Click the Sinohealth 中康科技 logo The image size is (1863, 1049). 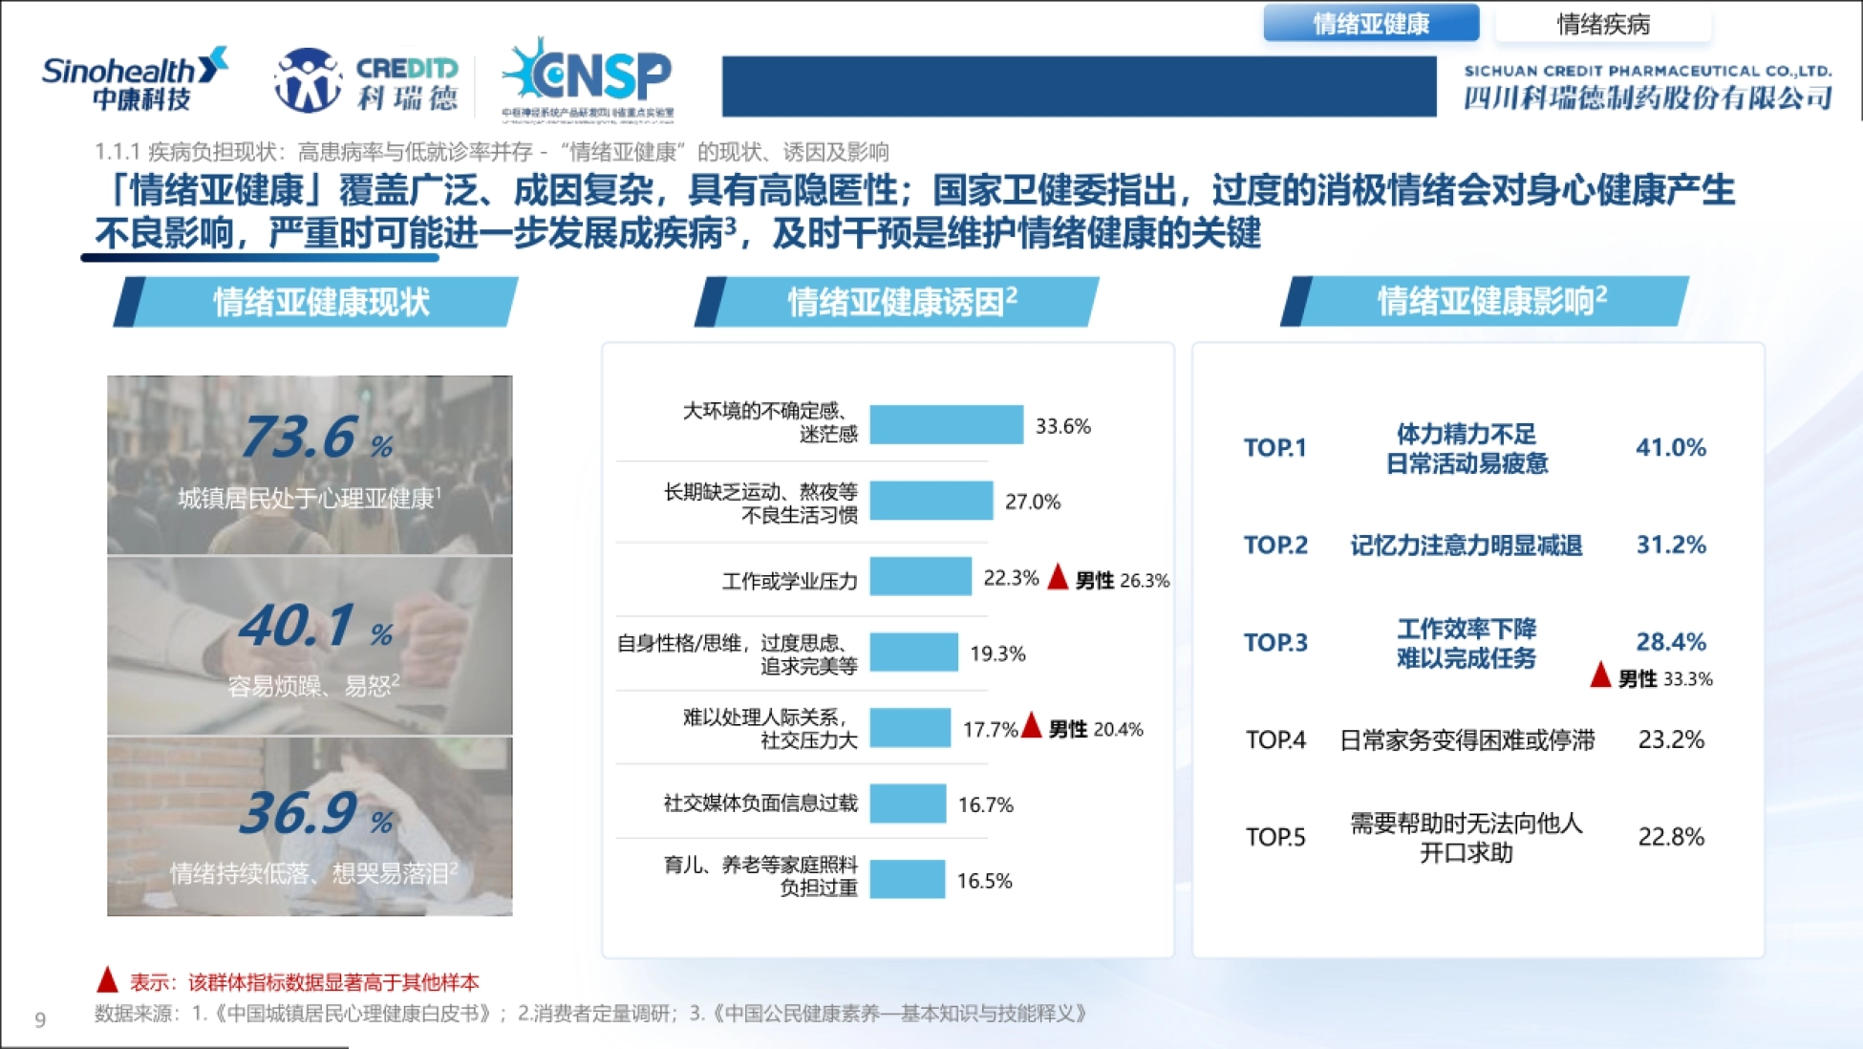(135, 78)
